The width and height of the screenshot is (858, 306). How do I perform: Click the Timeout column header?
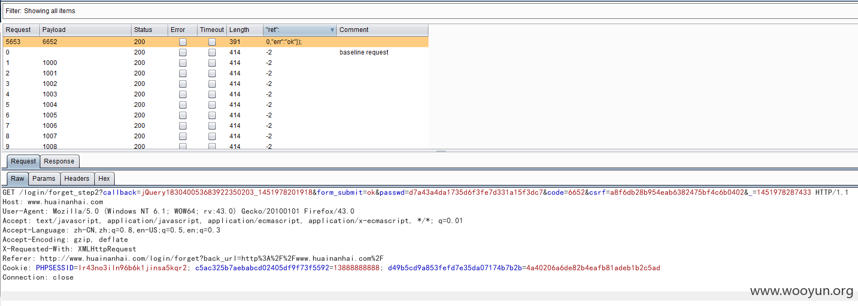click(x=212, y=30)
